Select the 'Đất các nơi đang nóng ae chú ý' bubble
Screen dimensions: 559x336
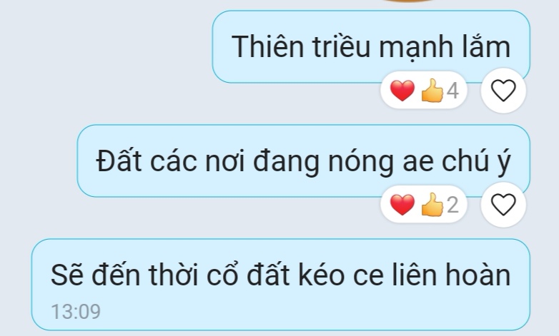click(x=304, y=161)
